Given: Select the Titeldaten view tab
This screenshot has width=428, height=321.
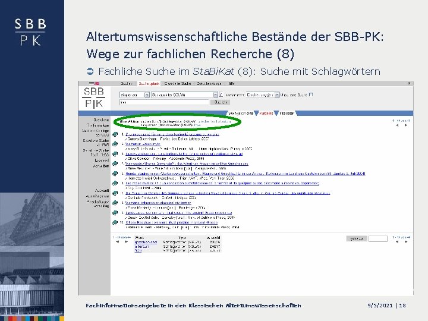Looking at the screenshot, I should pos(287,113).
